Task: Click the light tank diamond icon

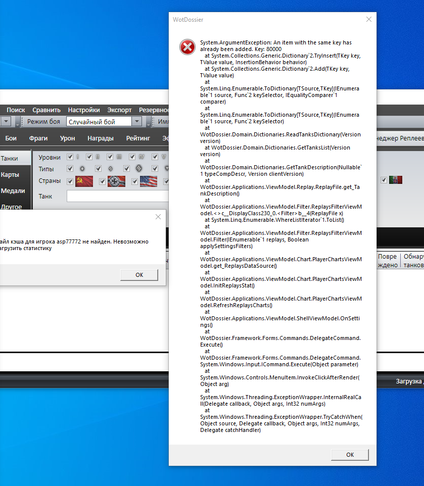Action: pyautogui.click(x=82, y=169)
